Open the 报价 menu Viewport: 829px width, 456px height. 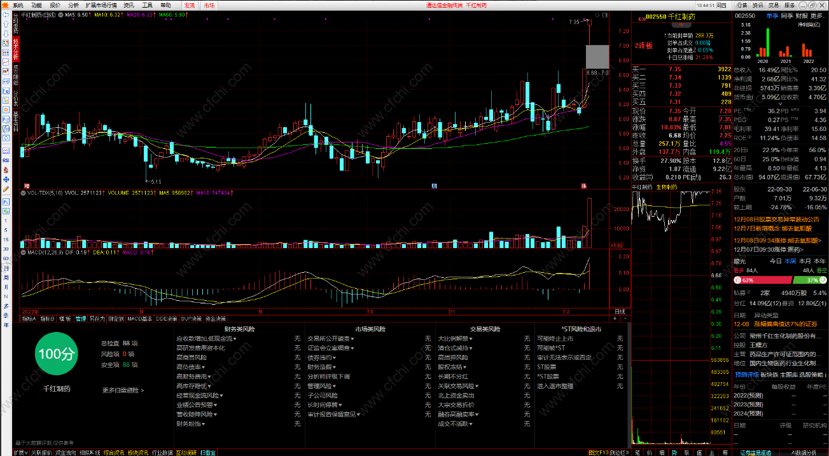55,4
